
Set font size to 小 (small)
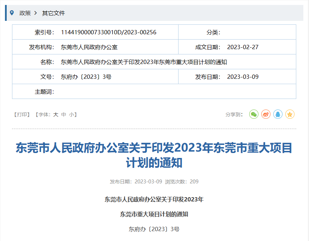point(71,114)
